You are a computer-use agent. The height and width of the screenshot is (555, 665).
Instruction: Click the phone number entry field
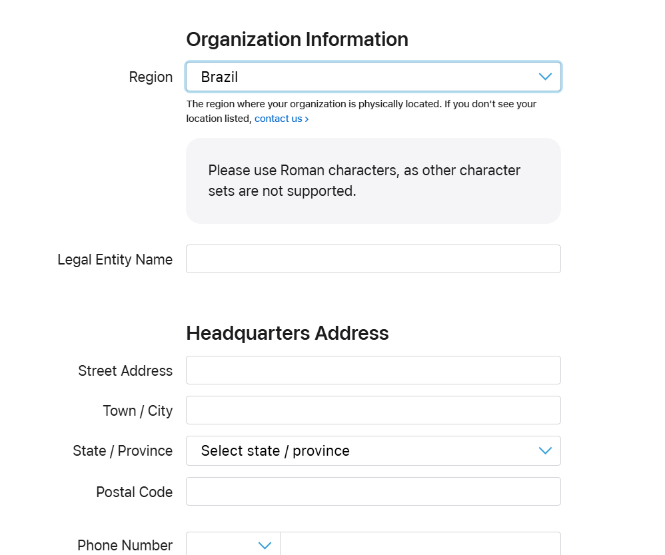point(420,545)
